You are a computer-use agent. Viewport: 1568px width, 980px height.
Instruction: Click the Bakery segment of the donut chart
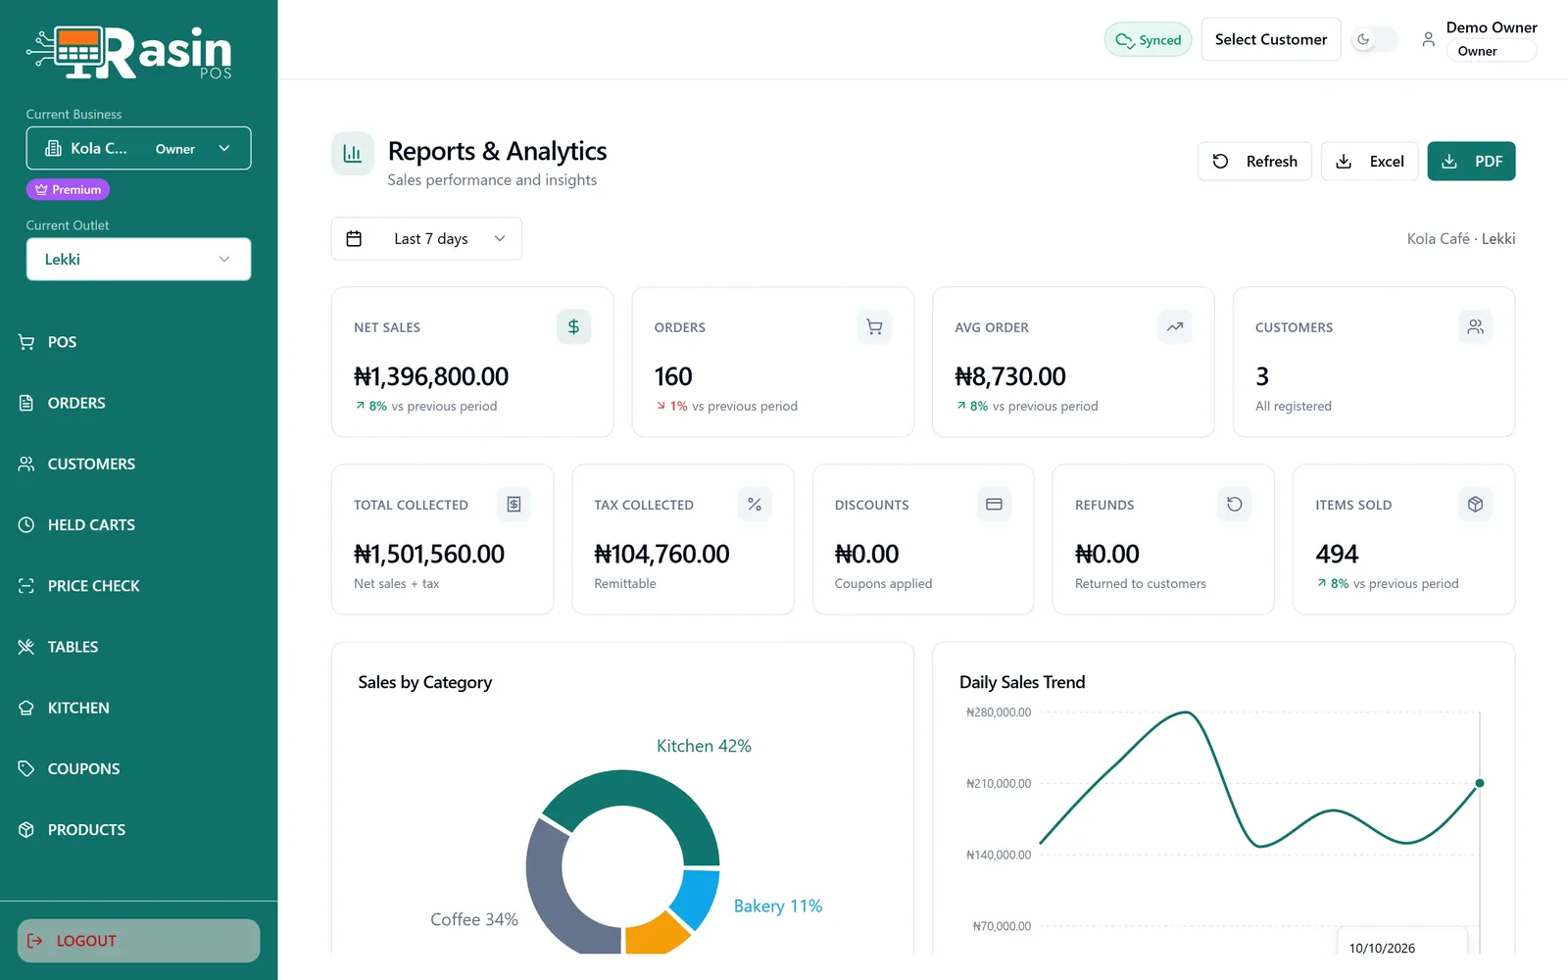(x=698, y=897)
